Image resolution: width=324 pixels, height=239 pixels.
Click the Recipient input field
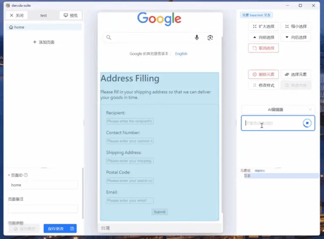130,121
